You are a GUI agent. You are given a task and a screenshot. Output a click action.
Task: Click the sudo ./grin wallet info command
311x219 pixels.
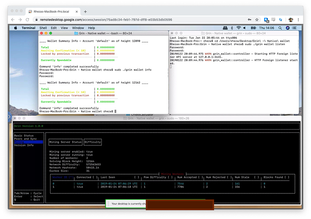click(133, 70)
